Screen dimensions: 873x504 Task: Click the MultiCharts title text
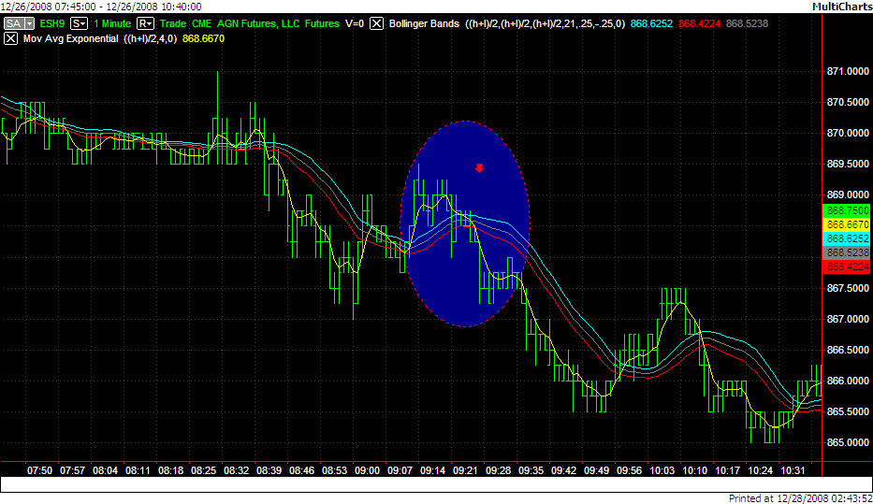[x=842, y=7]
